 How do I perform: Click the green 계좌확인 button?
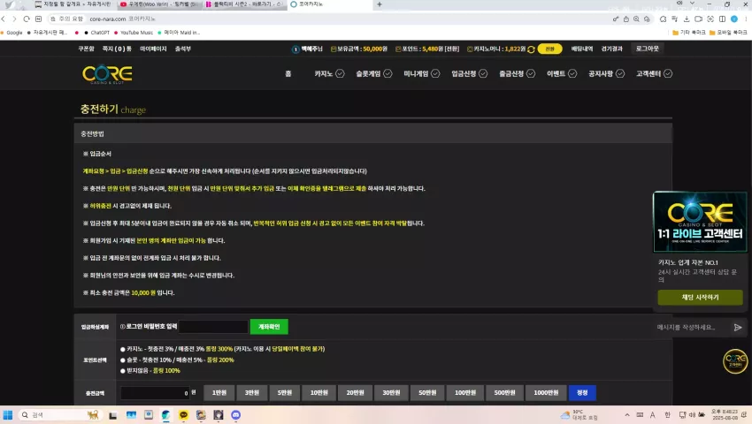coord(269,327)
